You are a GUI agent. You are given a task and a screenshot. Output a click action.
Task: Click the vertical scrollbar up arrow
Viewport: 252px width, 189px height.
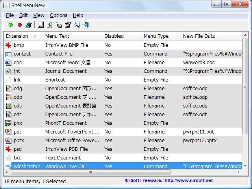(245, 35)
